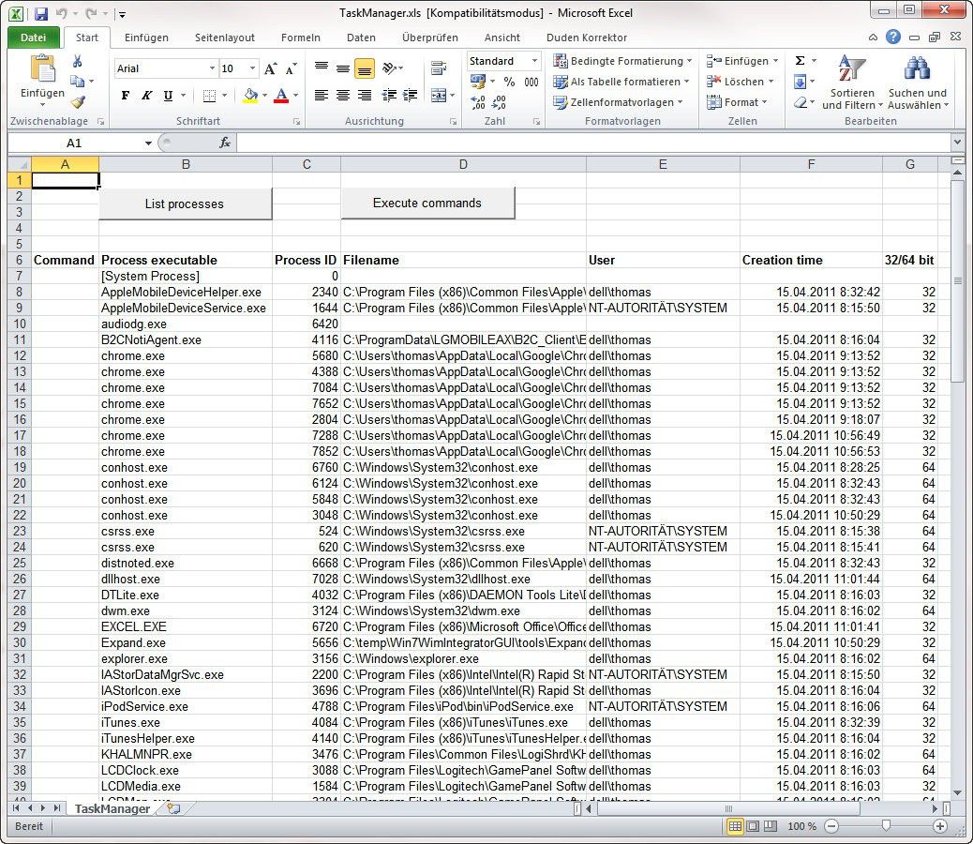
Task: Apply the yellow fill color bucket
Action: point(250,95)
